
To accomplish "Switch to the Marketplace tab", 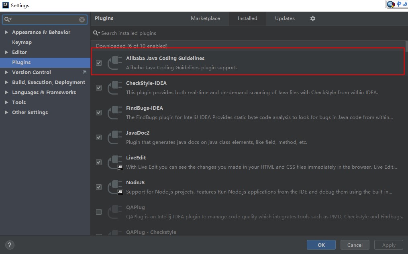I will (x=205, y=18).
